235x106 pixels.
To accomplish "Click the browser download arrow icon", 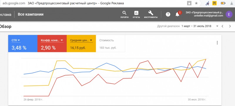I will pyautogui.click(x=231, y=3).
